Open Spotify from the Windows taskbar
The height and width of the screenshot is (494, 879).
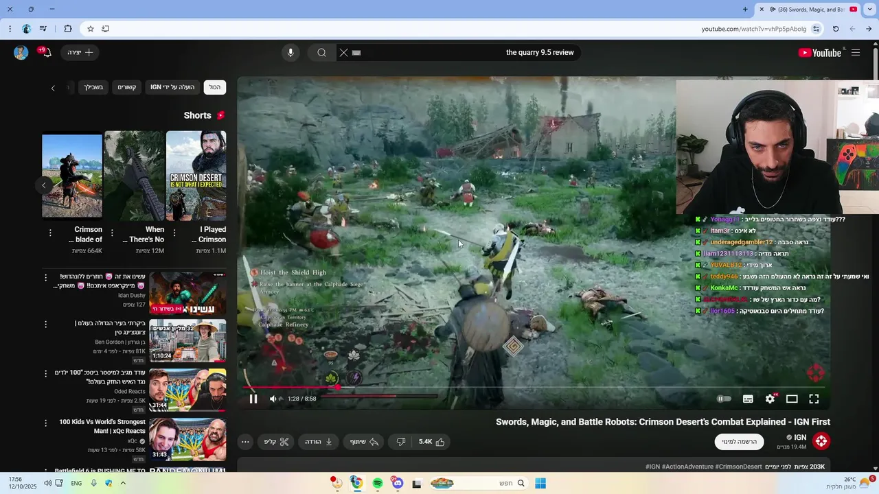pos(378,483)
